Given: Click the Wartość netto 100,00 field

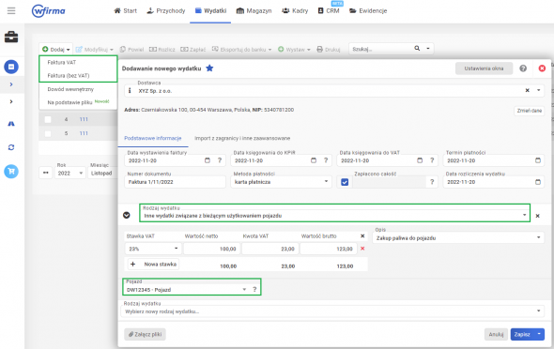Looking at the screenshot, I should (x=211, y=249).
